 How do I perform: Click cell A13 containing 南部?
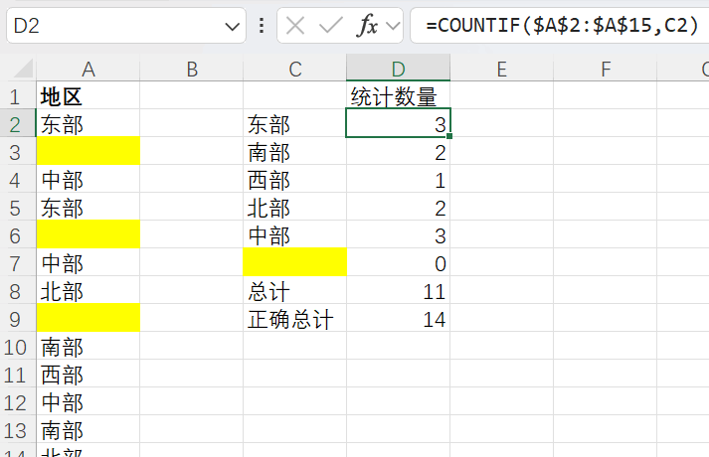(x=89, y=429)
